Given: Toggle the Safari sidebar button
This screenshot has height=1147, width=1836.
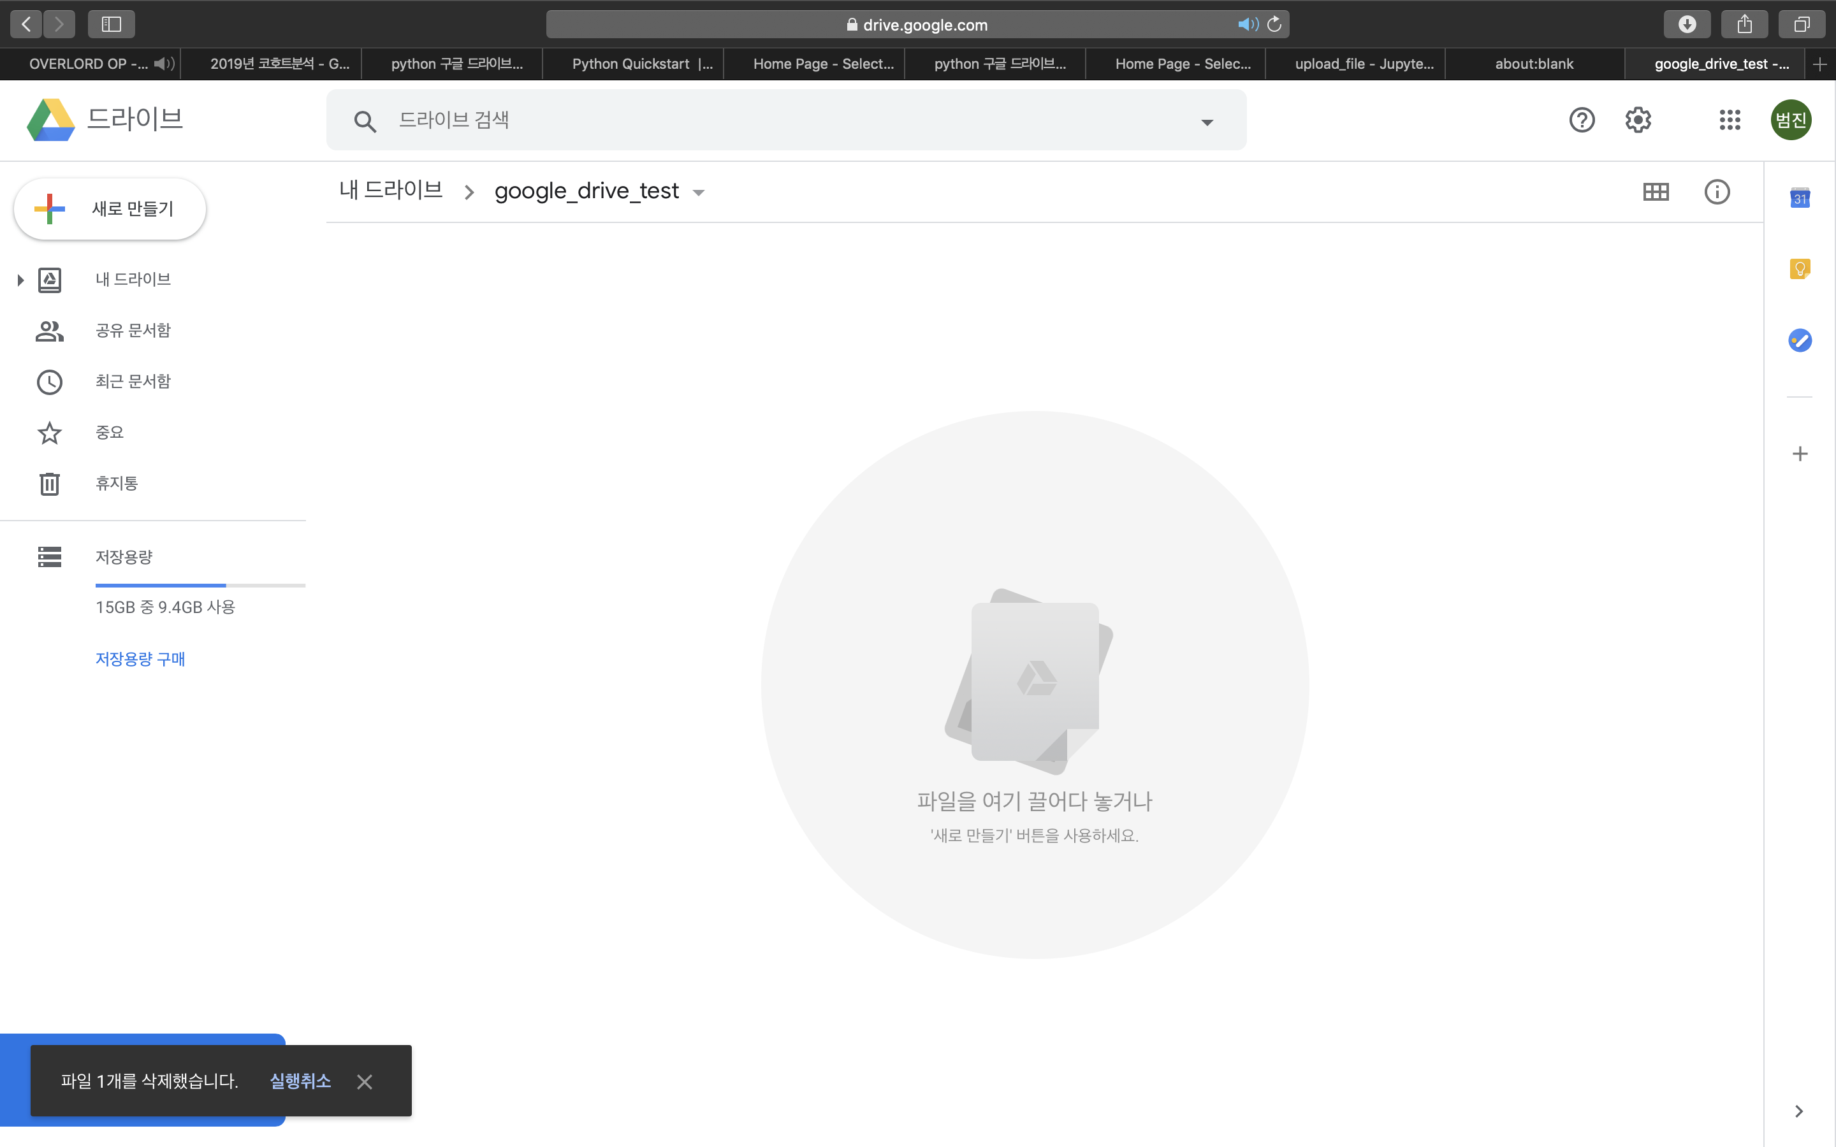Looking at the screenshot, I should point(112,24).
